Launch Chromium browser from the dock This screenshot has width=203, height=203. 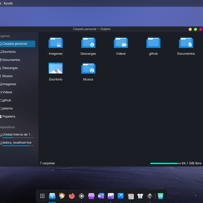point(62,196)
